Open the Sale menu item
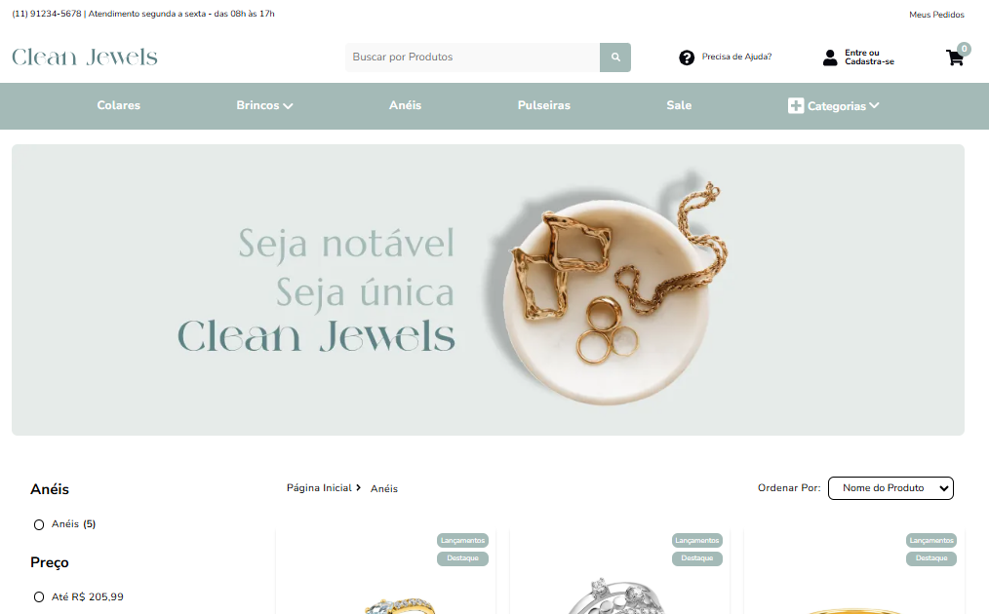The height and width of the screenshot is (614, 989). point(679,105)
